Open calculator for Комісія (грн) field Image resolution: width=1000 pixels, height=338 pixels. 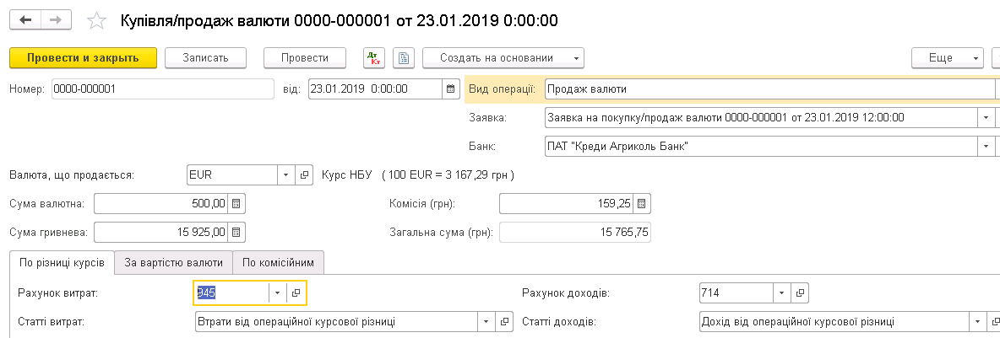click(x=642, y=204)
